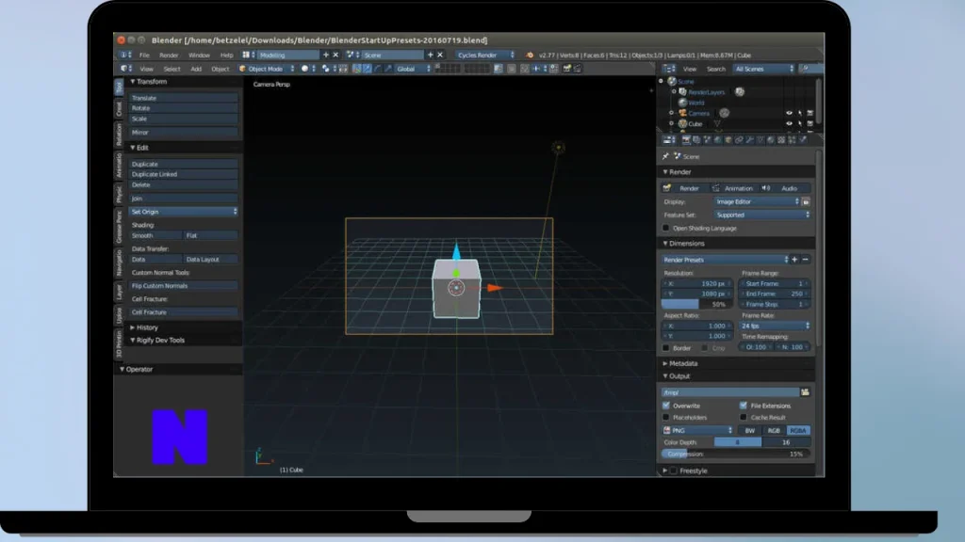Open the Set Origin dropdown
The width and height of the screenshot is (965, 542).
183,212
